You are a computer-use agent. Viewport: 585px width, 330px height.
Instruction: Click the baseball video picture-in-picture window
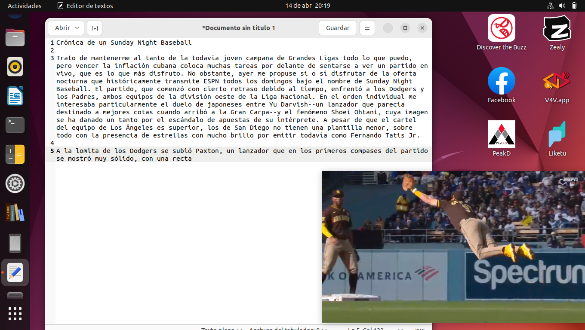pos(453,247)
